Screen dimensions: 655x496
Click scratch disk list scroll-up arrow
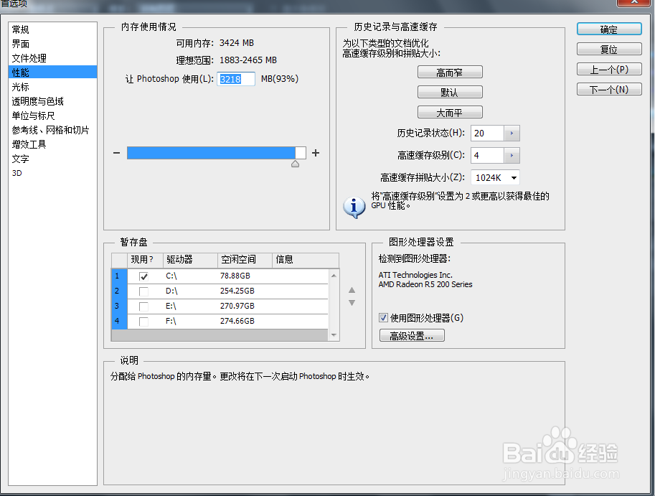(334, 276)
